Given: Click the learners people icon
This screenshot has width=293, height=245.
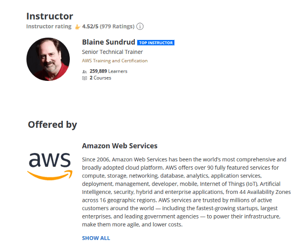Looking at the screenshot, I should click(x=84, y=72).
